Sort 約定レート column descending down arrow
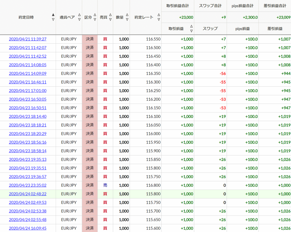 159,19
